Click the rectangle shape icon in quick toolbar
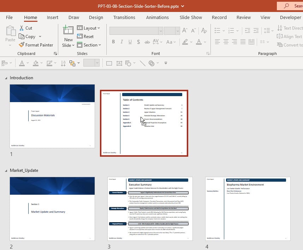 point(109,63)
